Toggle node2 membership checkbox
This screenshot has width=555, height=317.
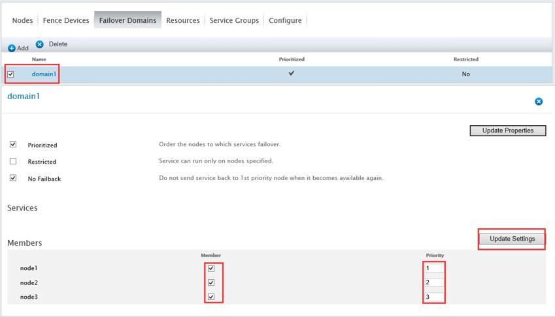point(210,283)
